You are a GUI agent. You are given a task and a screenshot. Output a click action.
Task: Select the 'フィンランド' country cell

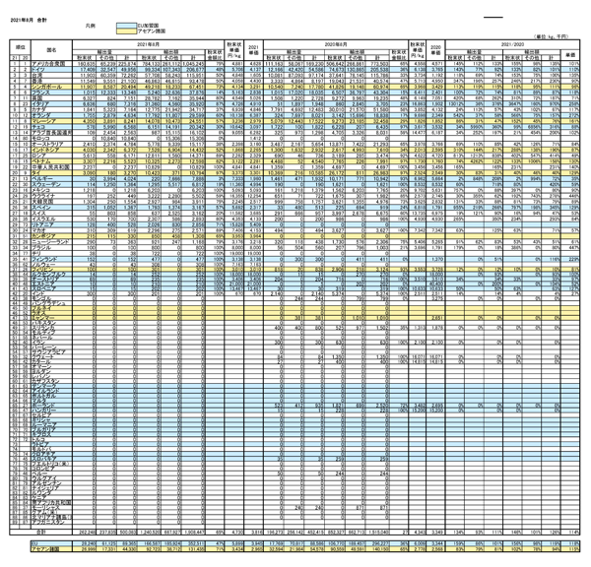coord(51,259)
